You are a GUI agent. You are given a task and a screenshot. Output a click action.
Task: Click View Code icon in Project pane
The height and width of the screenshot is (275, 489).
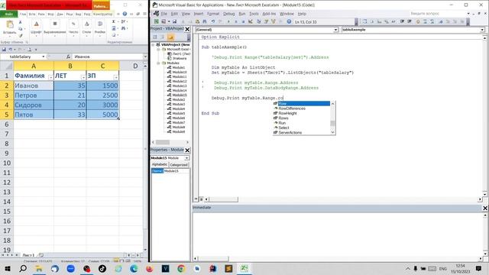pos(155,37)
